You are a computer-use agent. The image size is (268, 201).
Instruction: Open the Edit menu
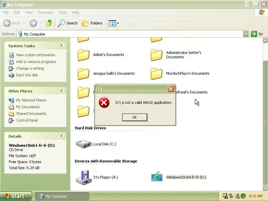coord(17,12)
